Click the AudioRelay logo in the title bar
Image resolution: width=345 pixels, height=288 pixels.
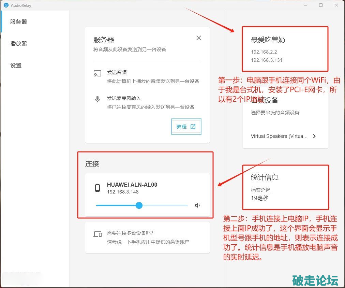6,5
